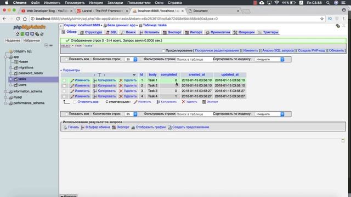Click 'Создать PHP-код' link
The height and width of the screenshot is (197, 351).
[311, 51]
